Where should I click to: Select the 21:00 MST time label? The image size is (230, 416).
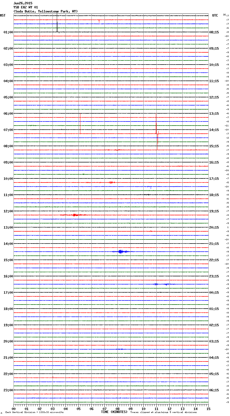[x=8, y=358]
